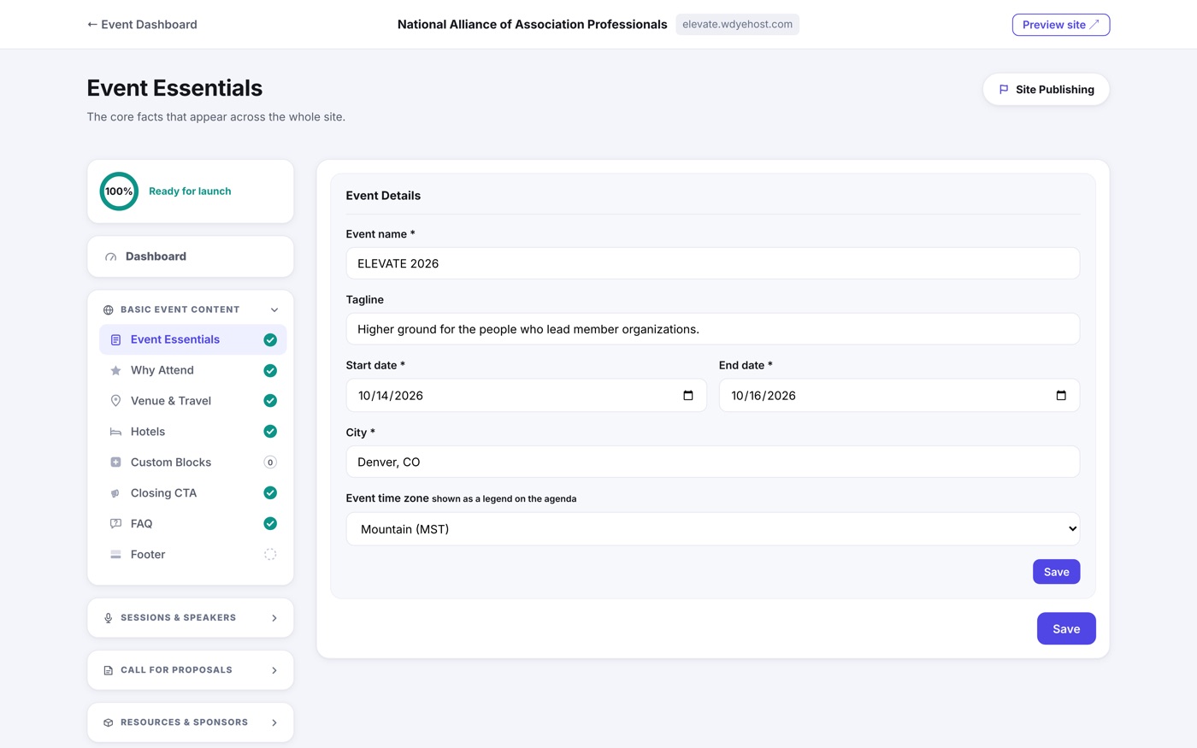Click the Footer layout icon in sidebar

(x=115, y=555)
